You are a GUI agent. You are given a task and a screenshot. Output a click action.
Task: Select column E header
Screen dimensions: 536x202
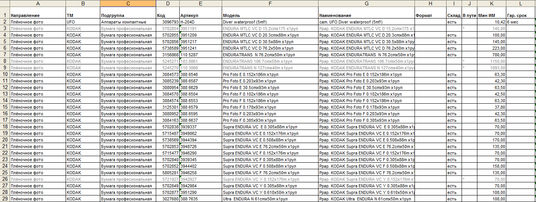[x=201, y=3]
